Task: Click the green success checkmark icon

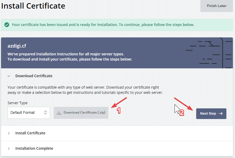Action: point(7,24)
